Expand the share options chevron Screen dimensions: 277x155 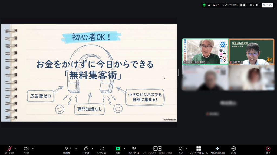pos(124,148)
